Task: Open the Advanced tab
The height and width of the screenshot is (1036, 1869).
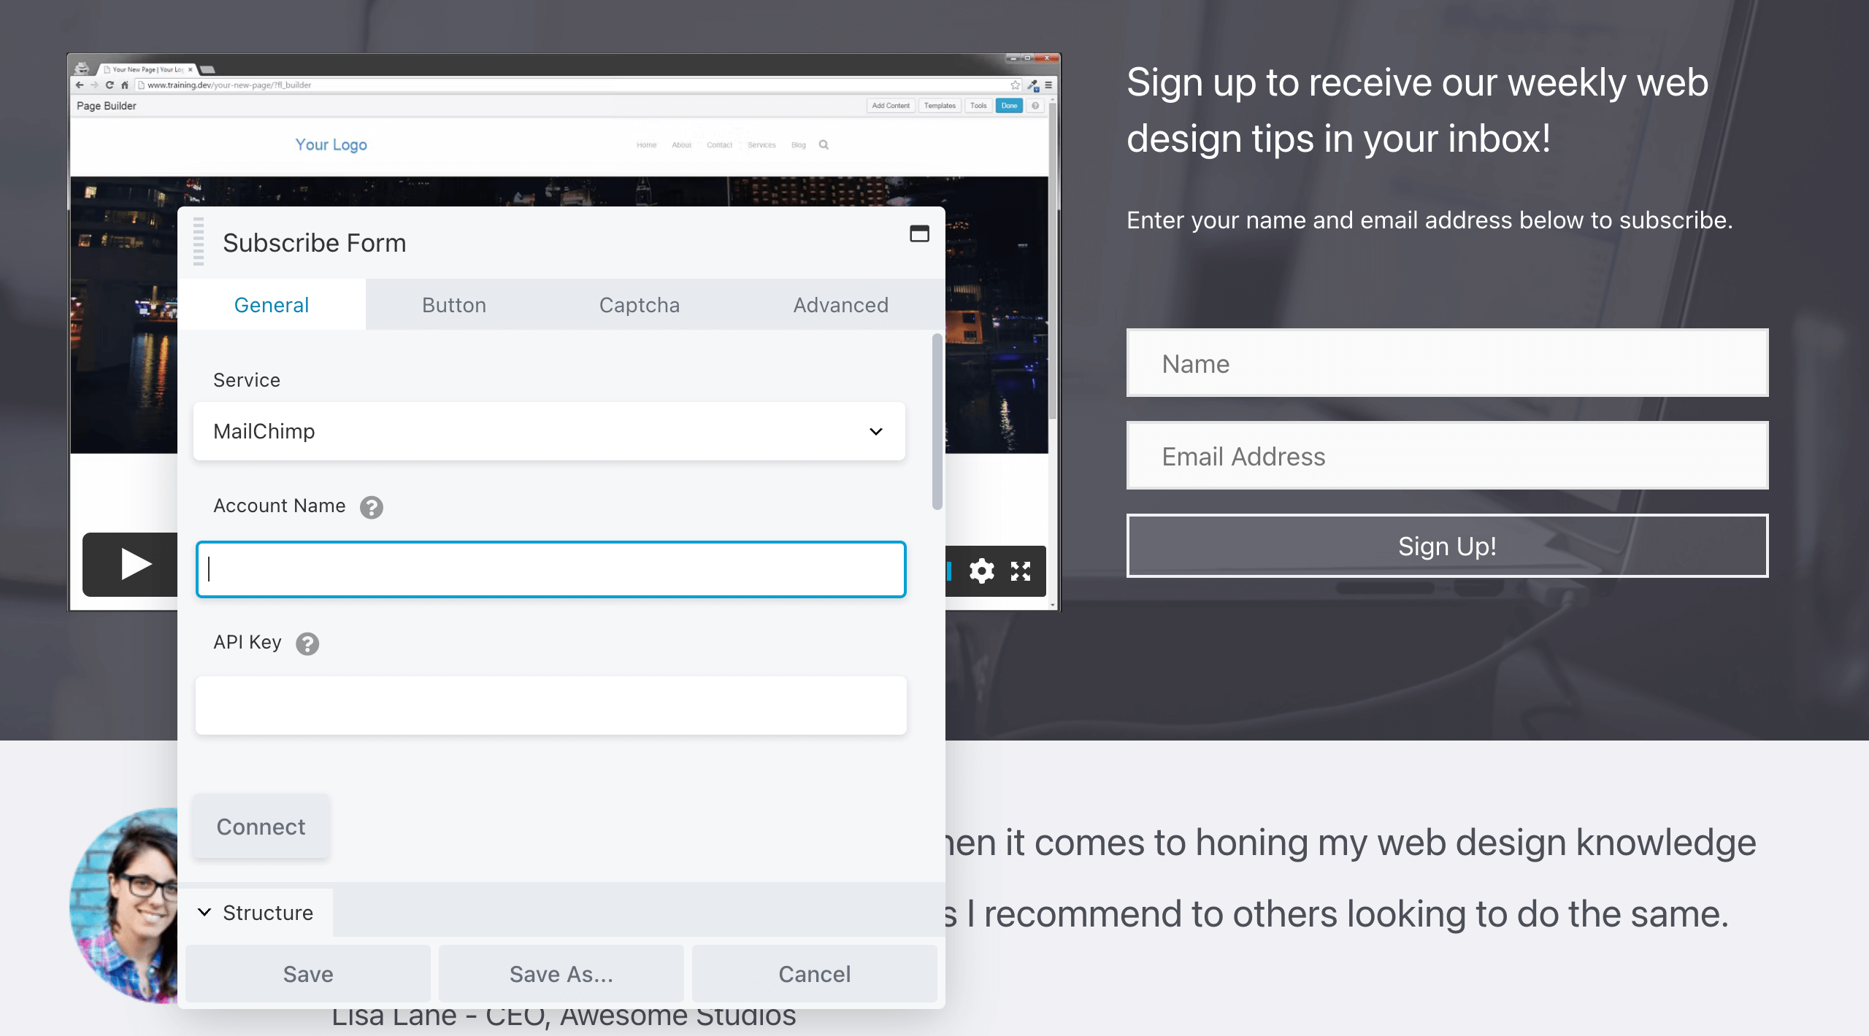Action: pyautogui.click(x=840, y=305)
